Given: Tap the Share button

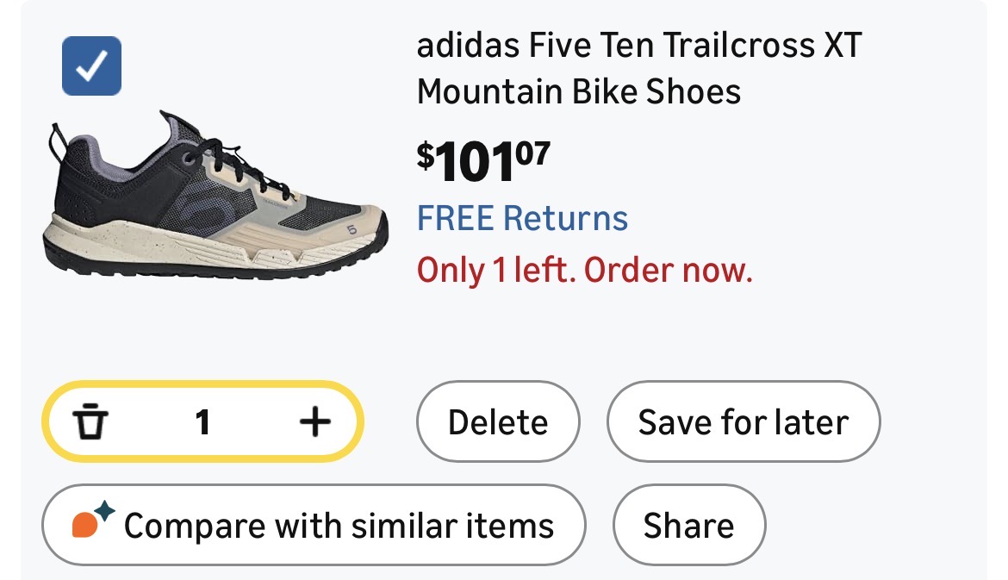Looking at the screenshot, I should (x=688, y=525).
